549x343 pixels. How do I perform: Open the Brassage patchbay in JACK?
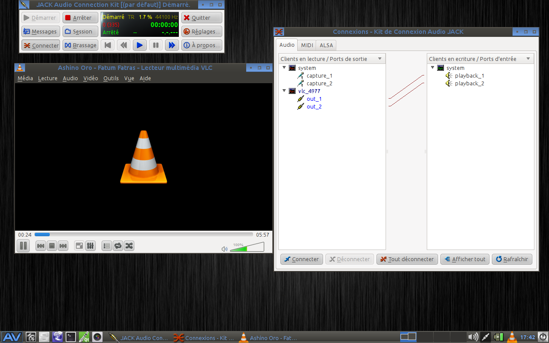click(80, 45)
